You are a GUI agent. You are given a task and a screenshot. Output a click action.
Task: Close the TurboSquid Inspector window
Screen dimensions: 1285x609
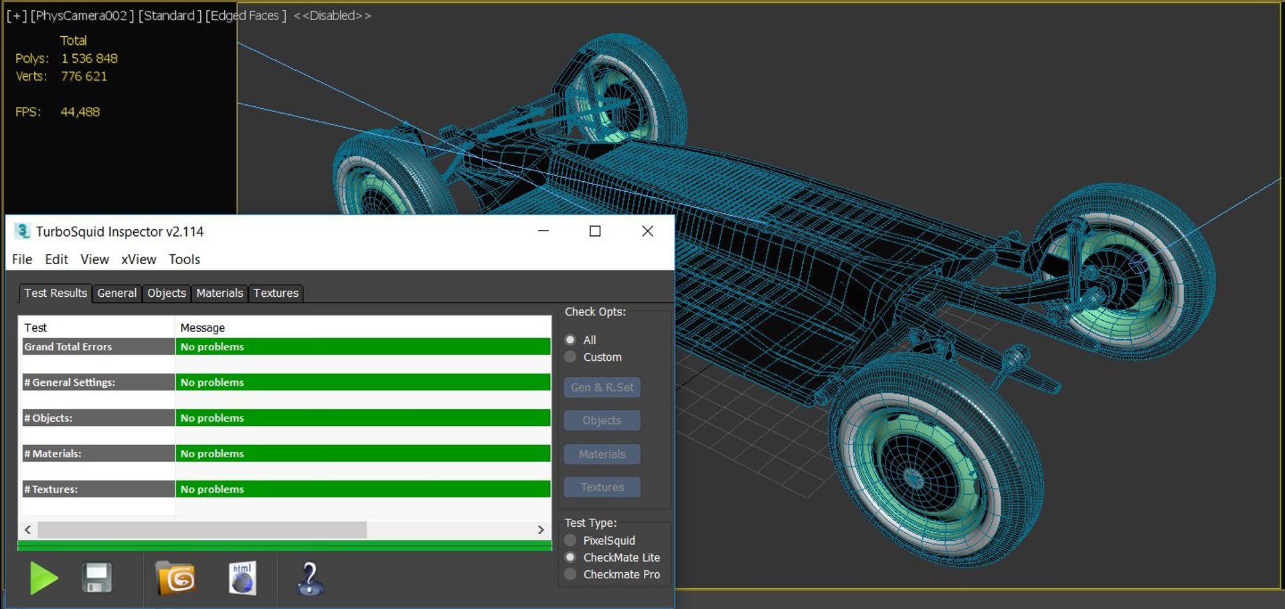[647, 231]
